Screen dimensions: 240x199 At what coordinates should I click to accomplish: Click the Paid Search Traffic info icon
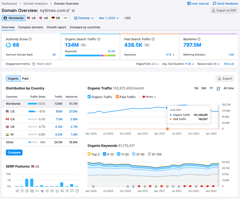click(153, 39)
